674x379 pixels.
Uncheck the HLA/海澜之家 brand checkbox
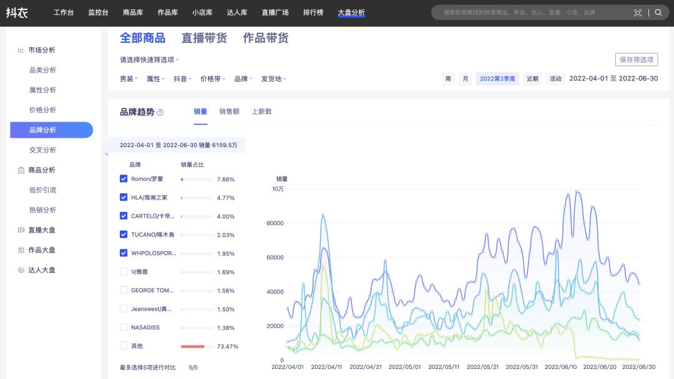tap(124, 198)
